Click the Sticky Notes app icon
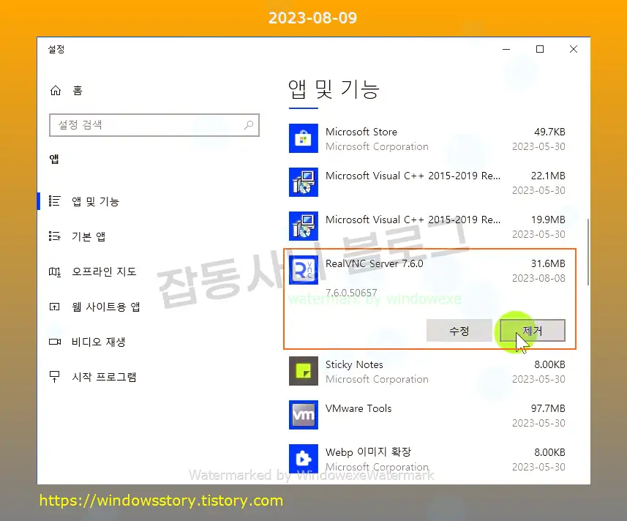 click(304, 371)
